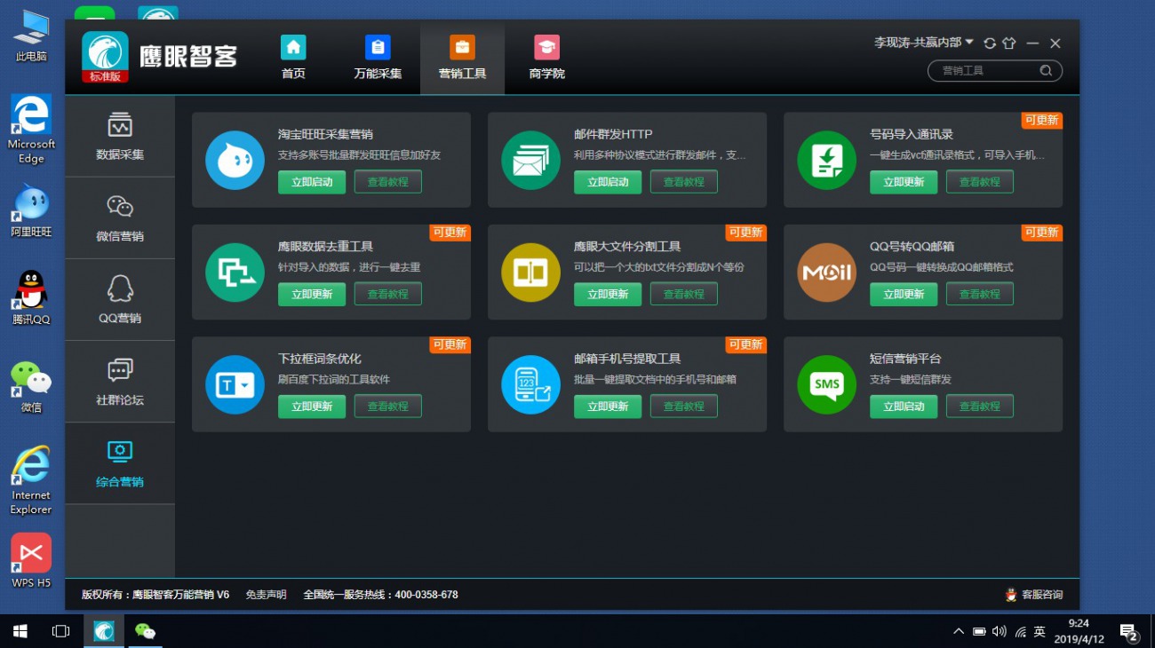Viewport: 1155px width, 648px height.
Task: Click the 400-0358-678 hotline text
Action: click(426, 595)
